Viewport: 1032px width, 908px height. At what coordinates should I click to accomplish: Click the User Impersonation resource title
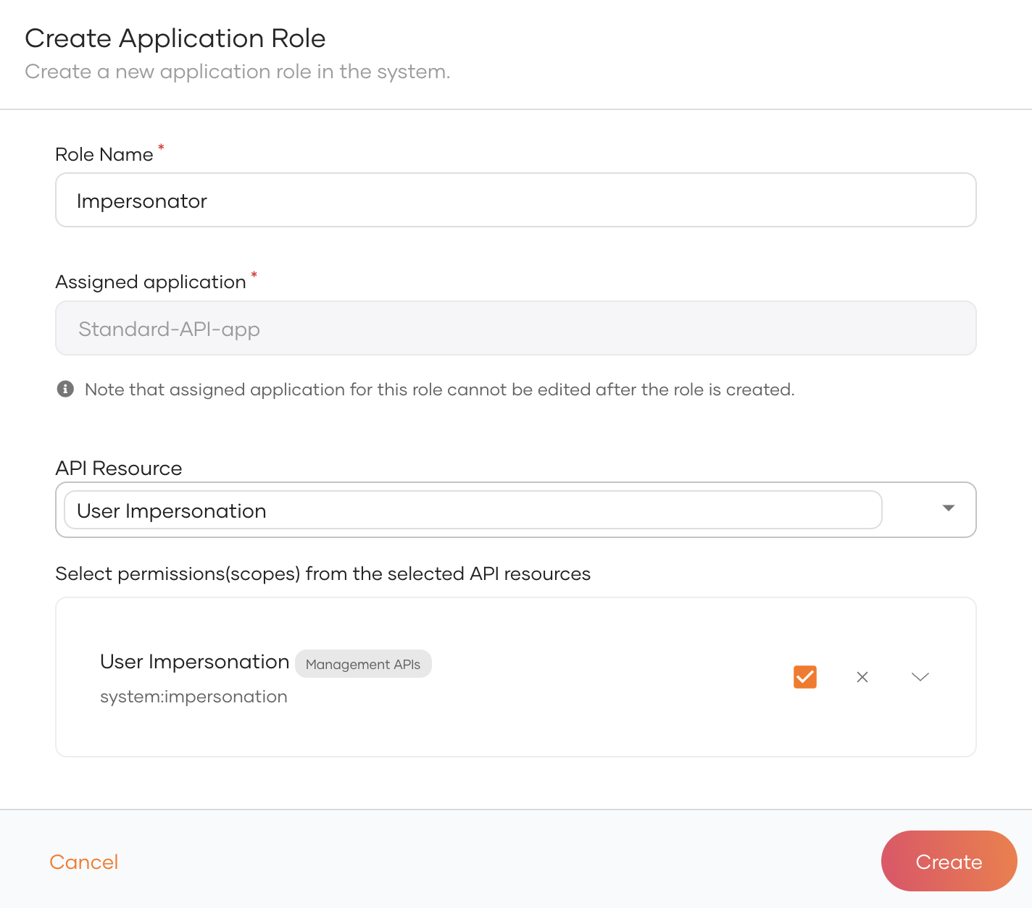click(x=194, y=662)
